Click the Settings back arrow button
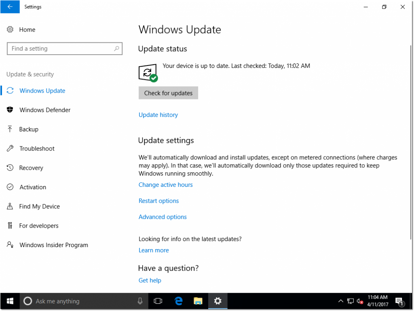The height and width of the screenshot is (311, 414). tap(10, 7)
